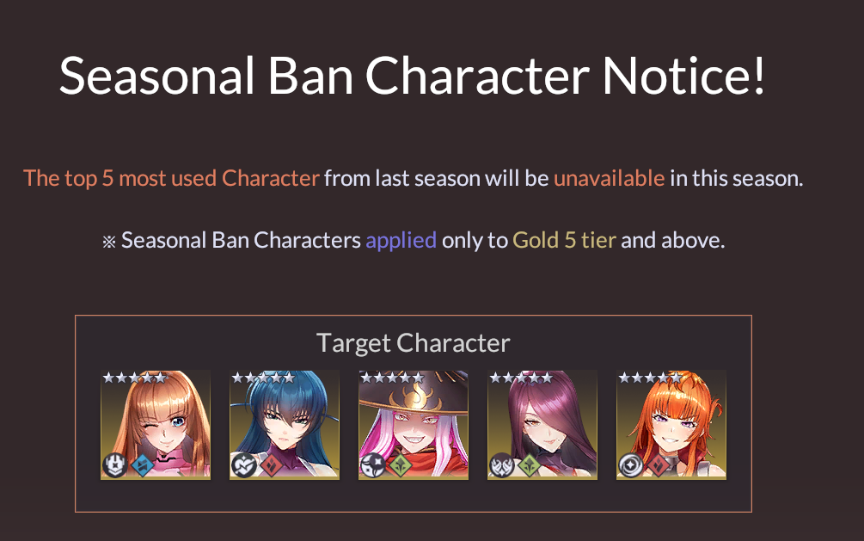
Task: Click the shield class icon on brown-haired character
Action: pyautogui.click(x=115, y=465)
